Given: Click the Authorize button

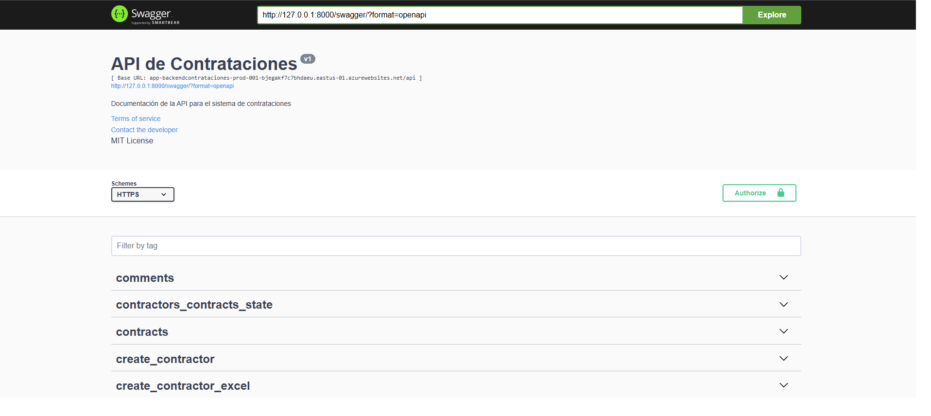Looking at the screenshot, I should 759,193.
